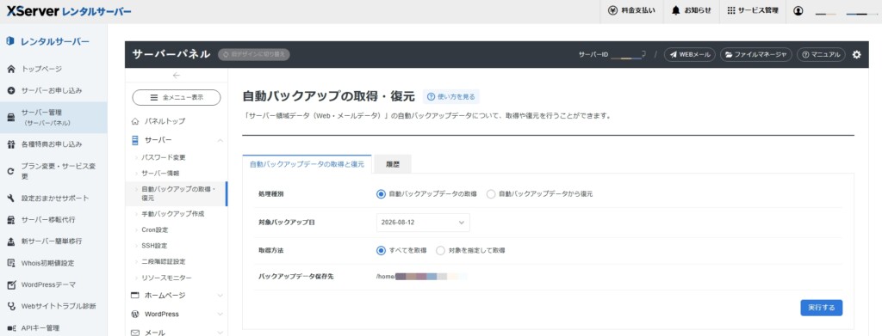The height and width of the screenshot is (336, 882).
Task: Click 全メニュー表示 button
Action: [177, 98]
